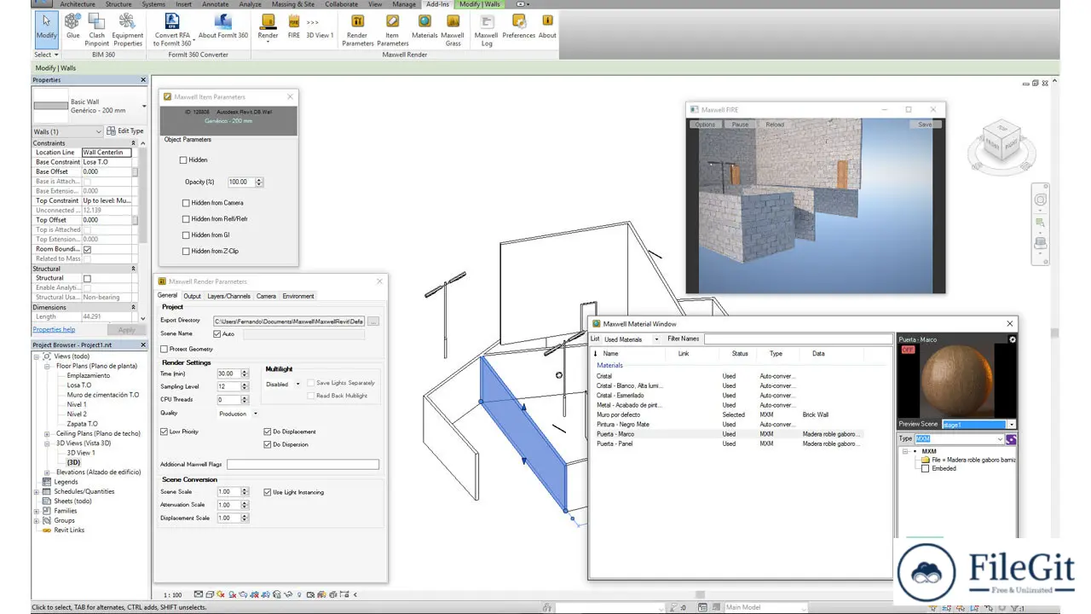The image size is (1091, 614).
Task: Open Maxwell Grass tool
Action: pos(453,29)
